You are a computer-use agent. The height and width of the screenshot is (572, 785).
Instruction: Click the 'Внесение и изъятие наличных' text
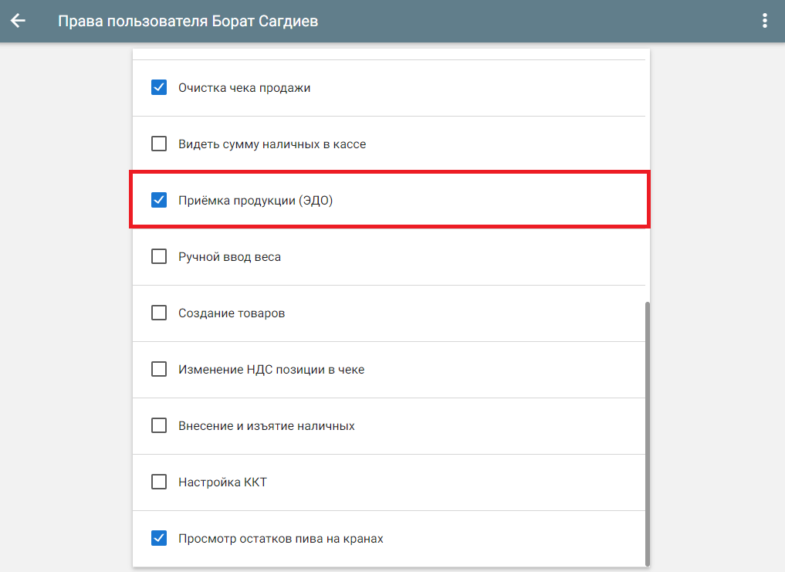coord(266,426)
